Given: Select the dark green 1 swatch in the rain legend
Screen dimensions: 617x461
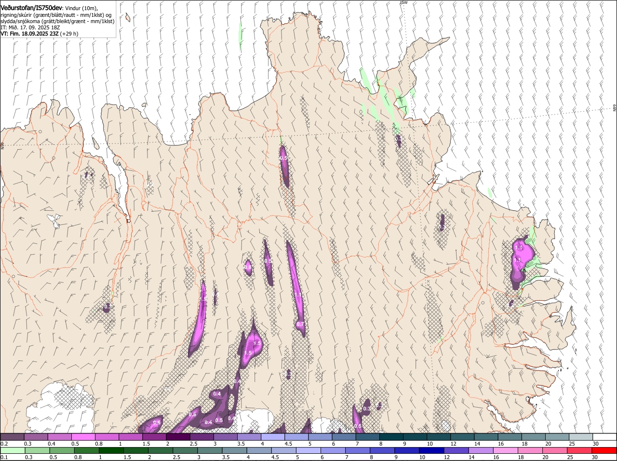Looking at the screenshot, I should [x=111, y=450].
